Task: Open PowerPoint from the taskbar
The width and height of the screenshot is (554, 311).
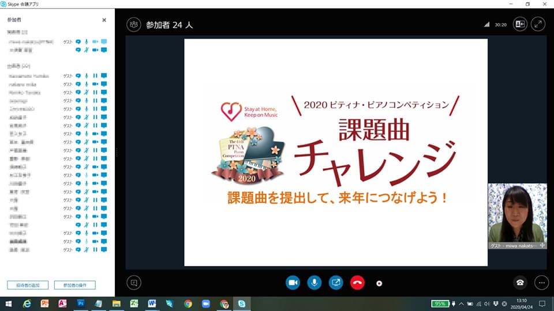Action: (x=44, y=304)
